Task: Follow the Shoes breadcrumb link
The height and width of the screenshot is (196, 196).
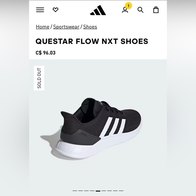Action: [x=90, y=27]
